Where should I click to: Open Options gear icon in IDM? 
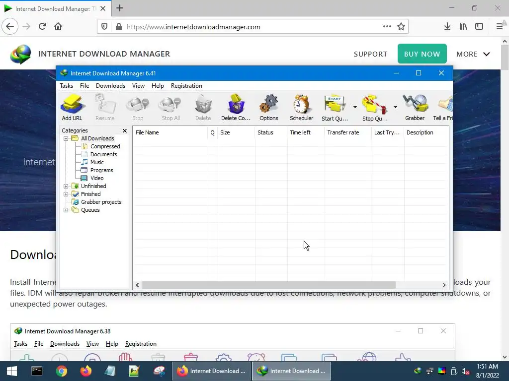tap(269, 108)
